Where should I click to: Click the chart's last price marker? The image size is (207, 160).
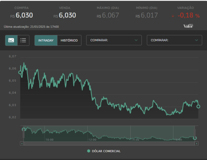click(x=198, y=106)
